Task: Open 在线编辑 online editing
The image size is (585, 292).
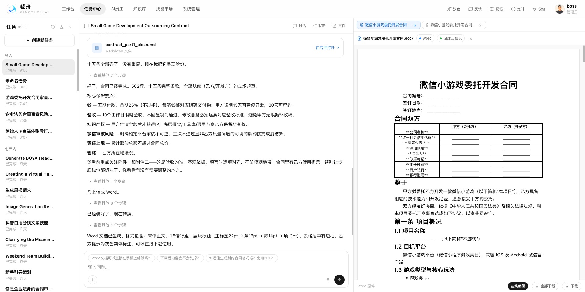Action: pyautogui.click(x=518, y=286)
